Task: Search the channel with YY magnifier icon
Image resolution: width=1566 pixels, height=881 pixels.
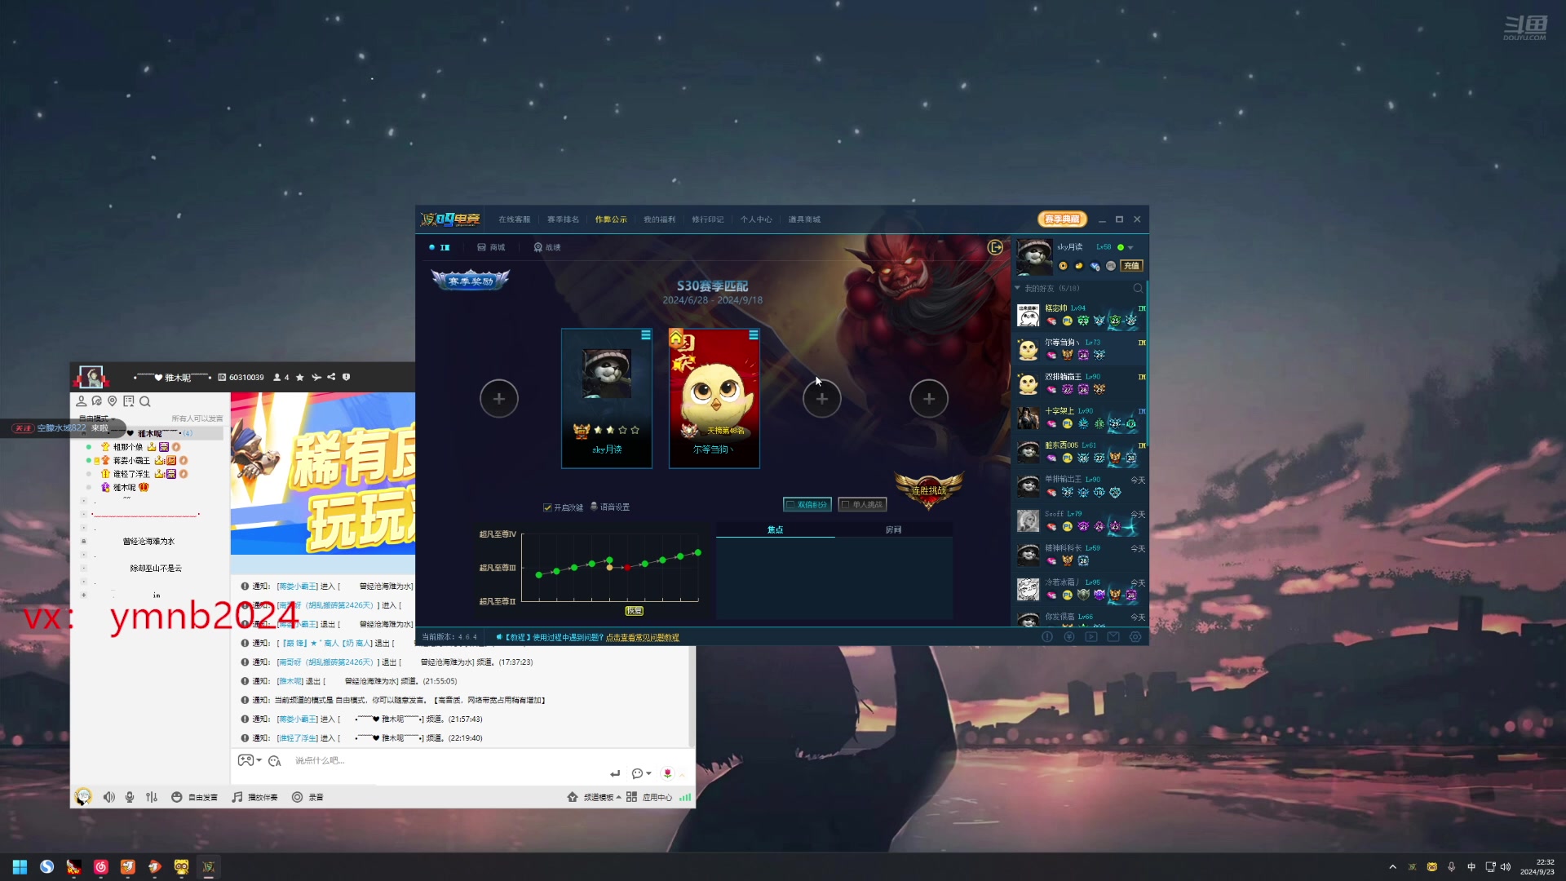Action: point(145,401)
